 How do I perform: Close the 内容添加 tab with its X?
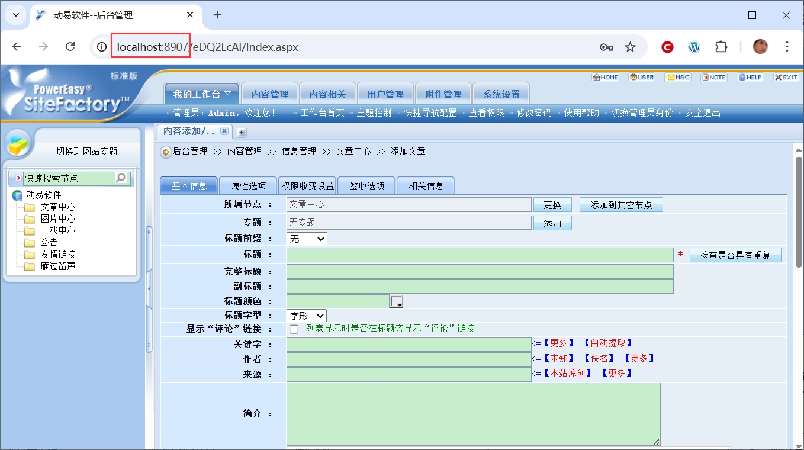(x=224, y=131)
